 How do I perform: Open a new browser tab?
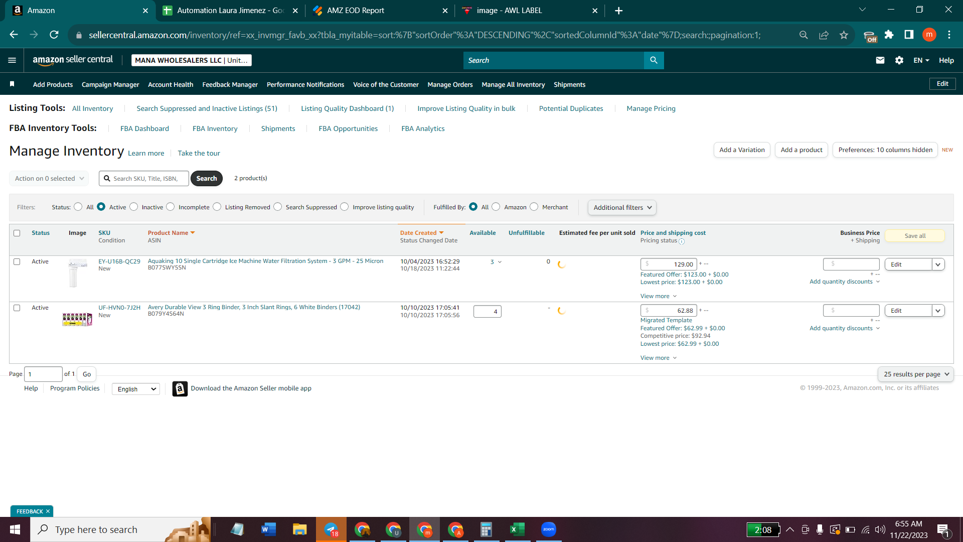click(x=618, y=11)
